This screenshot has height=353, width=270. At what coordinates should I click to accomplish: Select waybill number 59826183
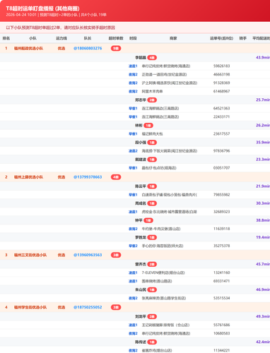(221, 66)
